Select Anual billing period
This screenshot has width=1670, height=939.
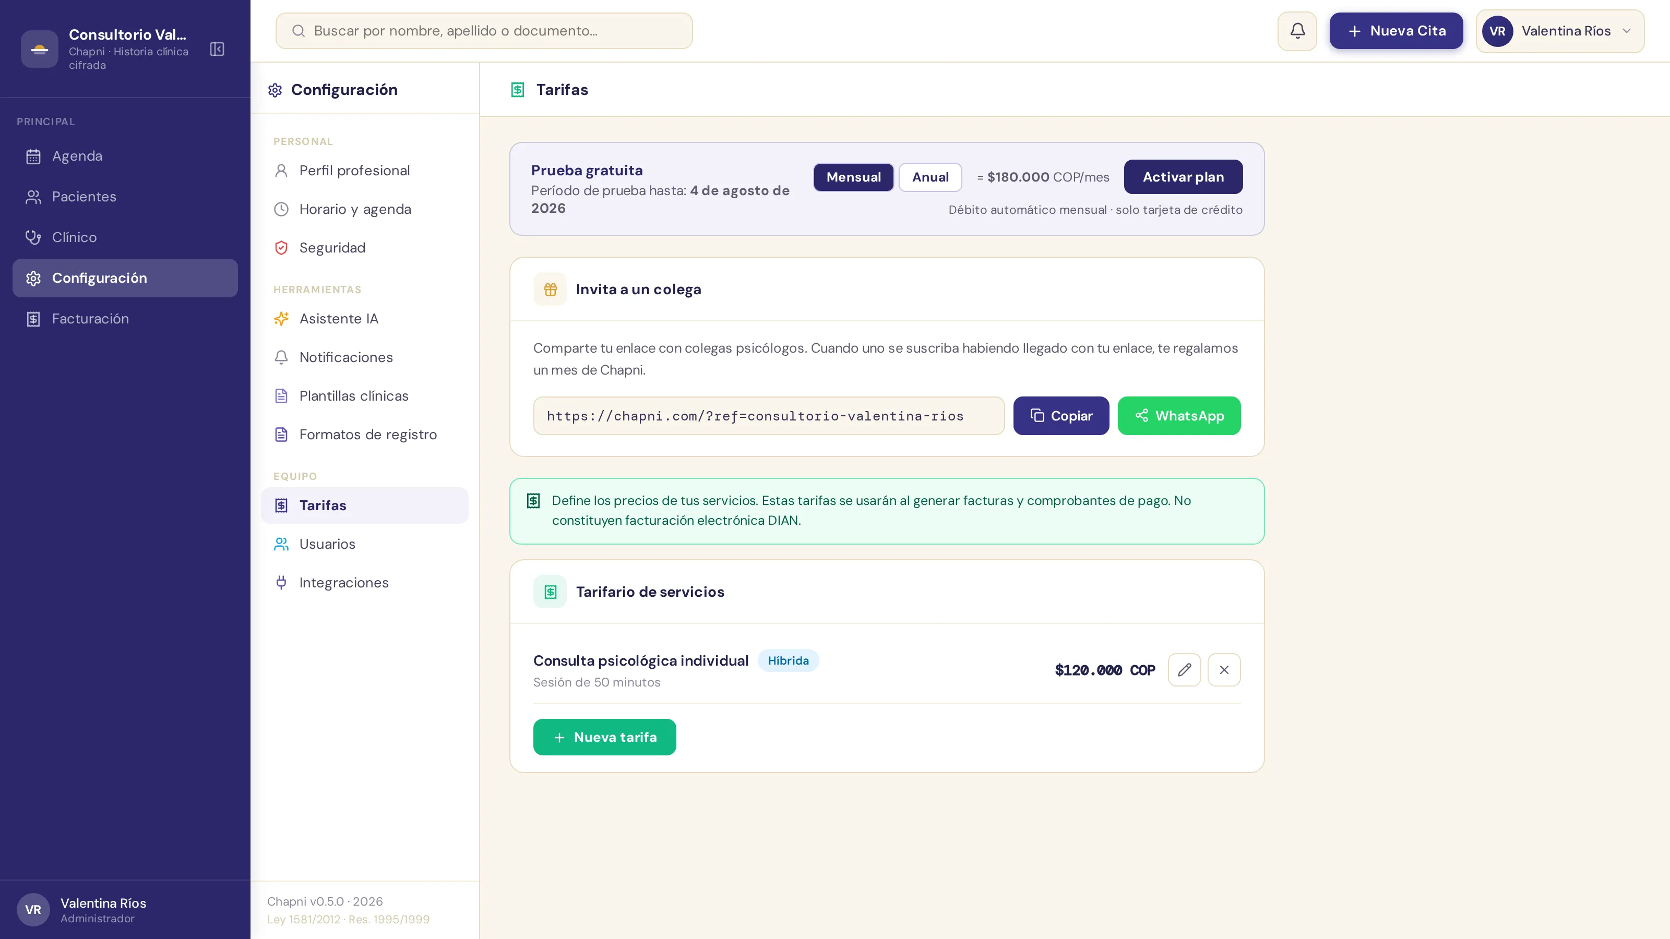(931, 177)
